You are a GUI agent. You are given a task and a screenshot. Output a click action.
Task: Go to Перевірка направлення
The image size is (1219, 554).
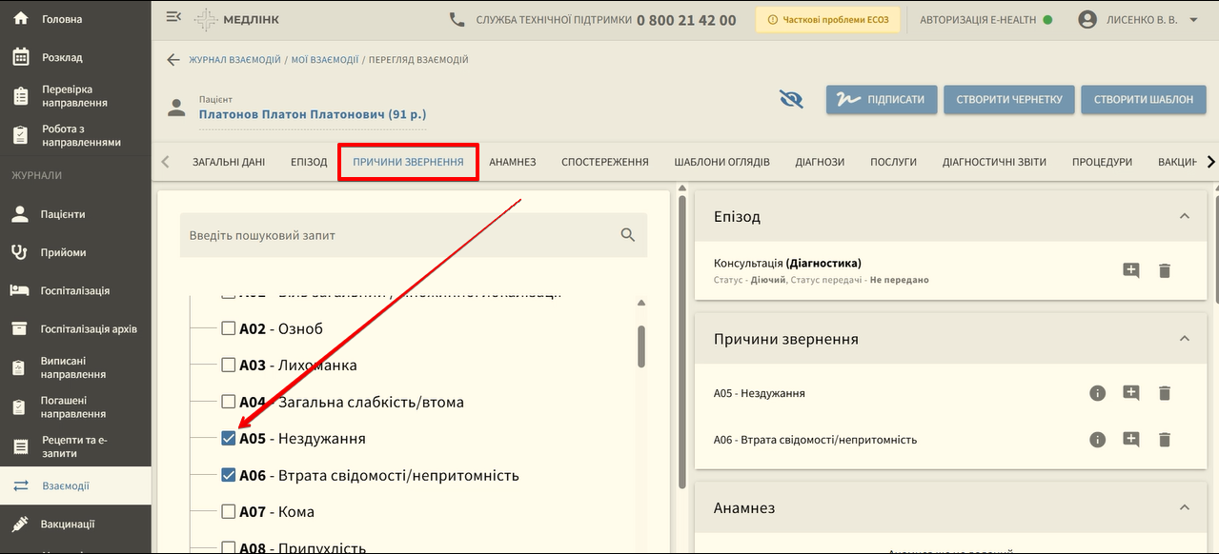tap(75, 96)
